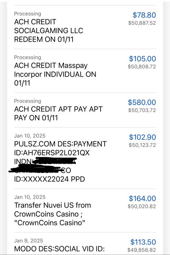170x255 pixels.
Task: Open the CrownCoins Casino transfer entry
Action: (x=85, y=211)
